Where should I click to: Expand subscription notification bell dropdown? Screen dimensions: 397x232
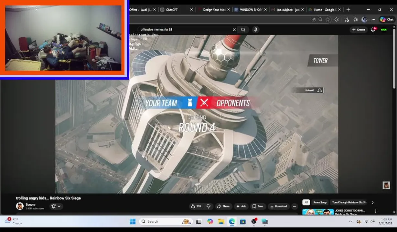pos(56,206)
